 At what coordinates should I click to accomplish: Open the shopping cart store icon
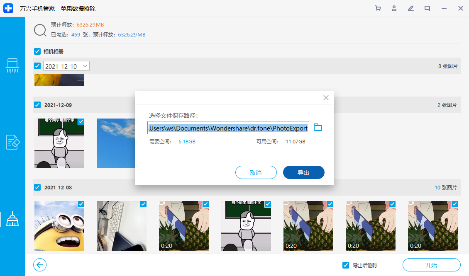(378, 8)
